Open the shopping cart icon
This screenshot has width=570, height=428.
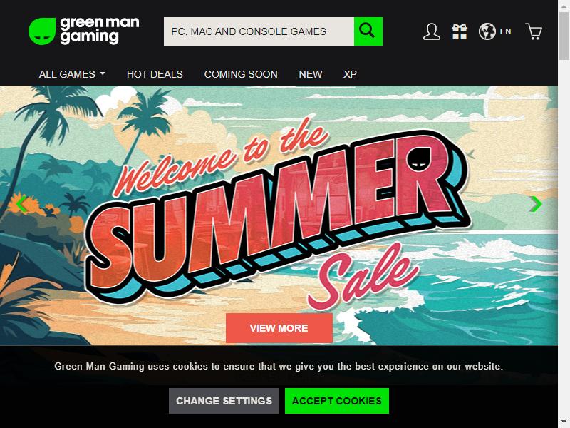[534, 31]
